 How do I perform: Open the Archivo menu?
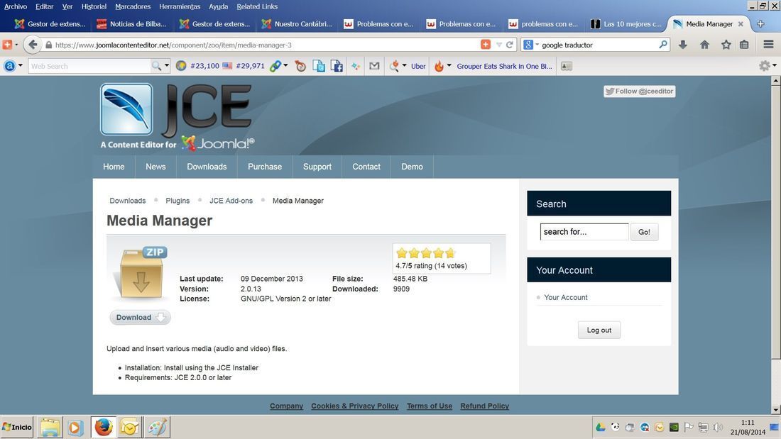coord(16,6)
